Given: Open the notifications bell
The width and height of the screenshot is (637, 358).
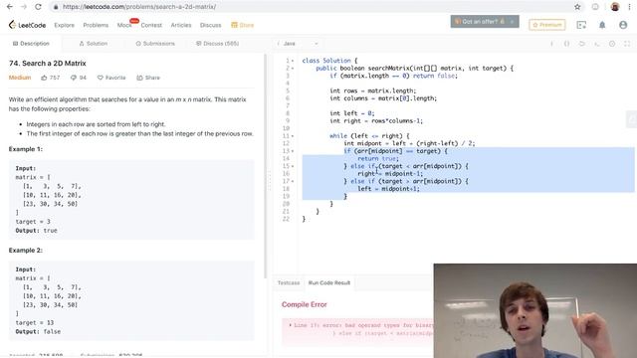Looking at the screenshot, I should [x=602, y=25].
